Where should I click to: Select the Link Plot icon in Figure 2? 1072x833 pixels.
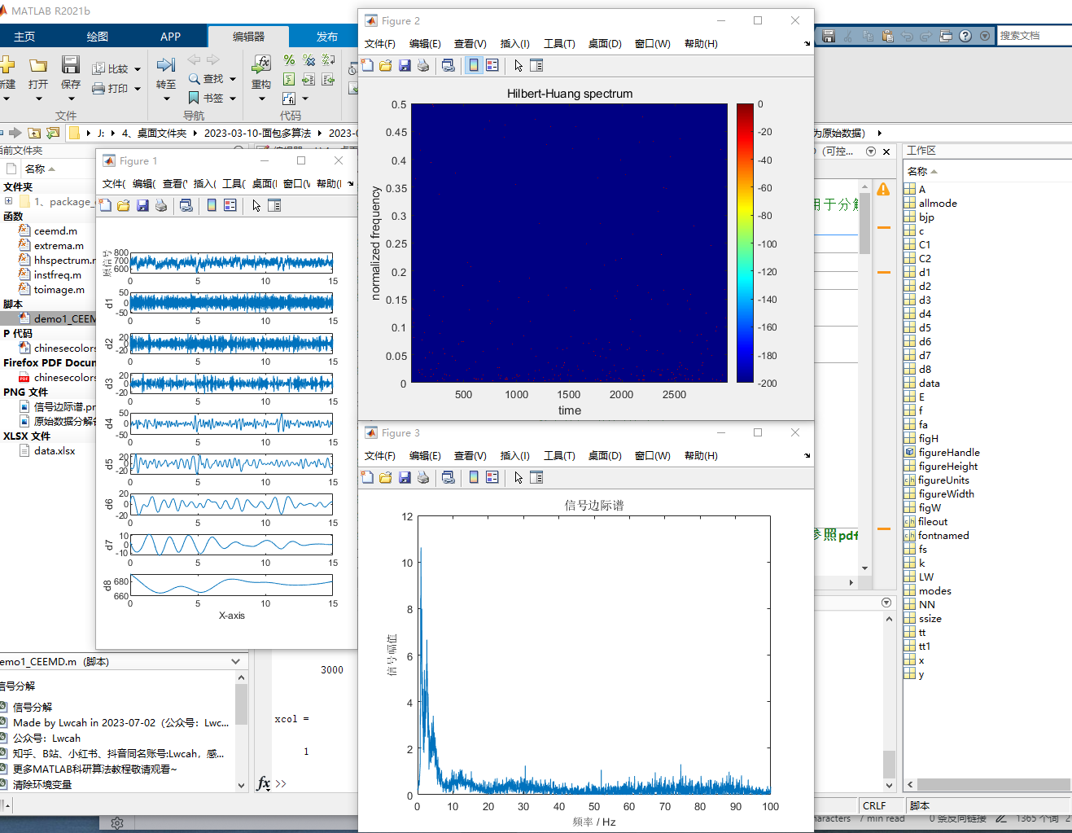coord(448,65)
